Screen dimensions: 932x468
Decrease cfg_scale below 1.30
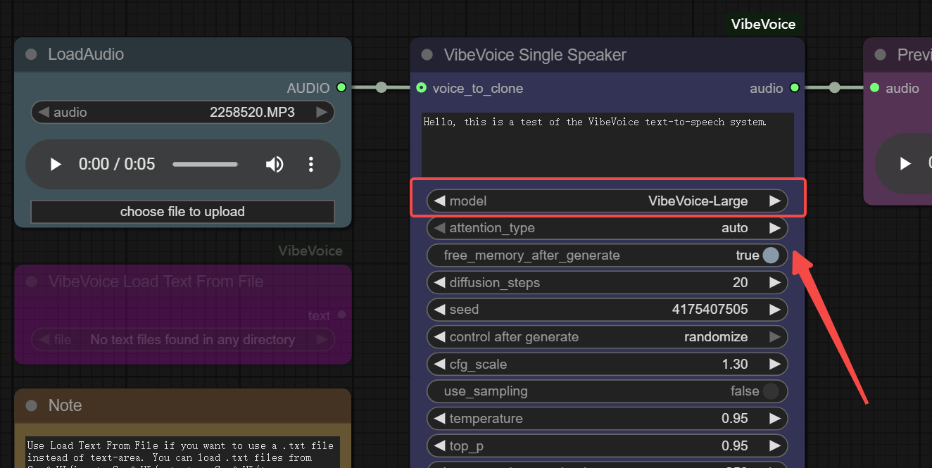click(x=439, y=365)
